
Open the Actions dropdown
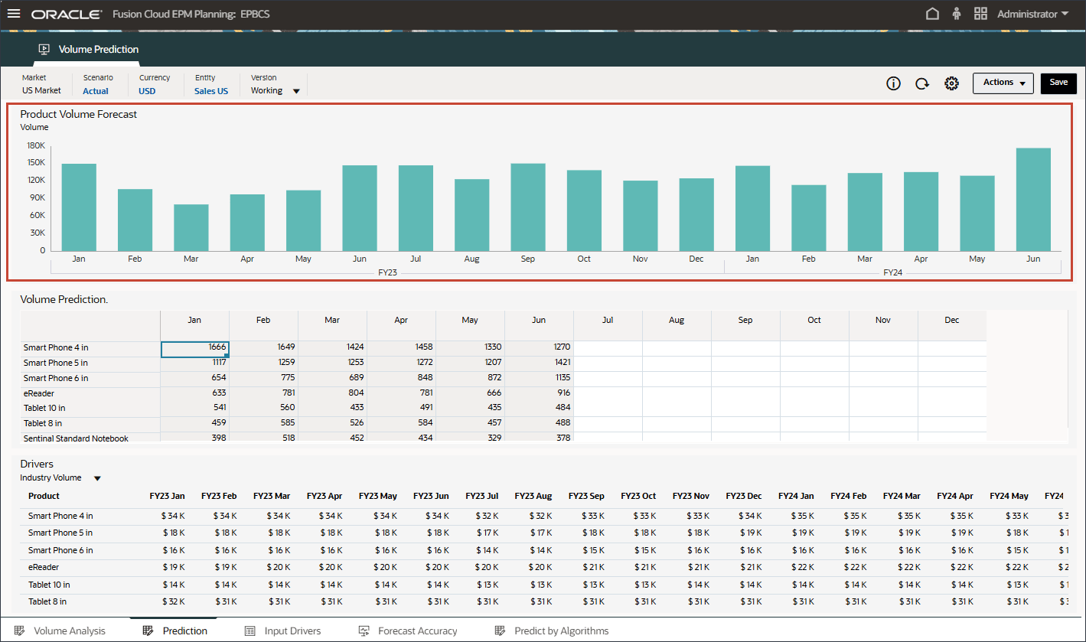pyautogui.click(x=1003, y=83)
